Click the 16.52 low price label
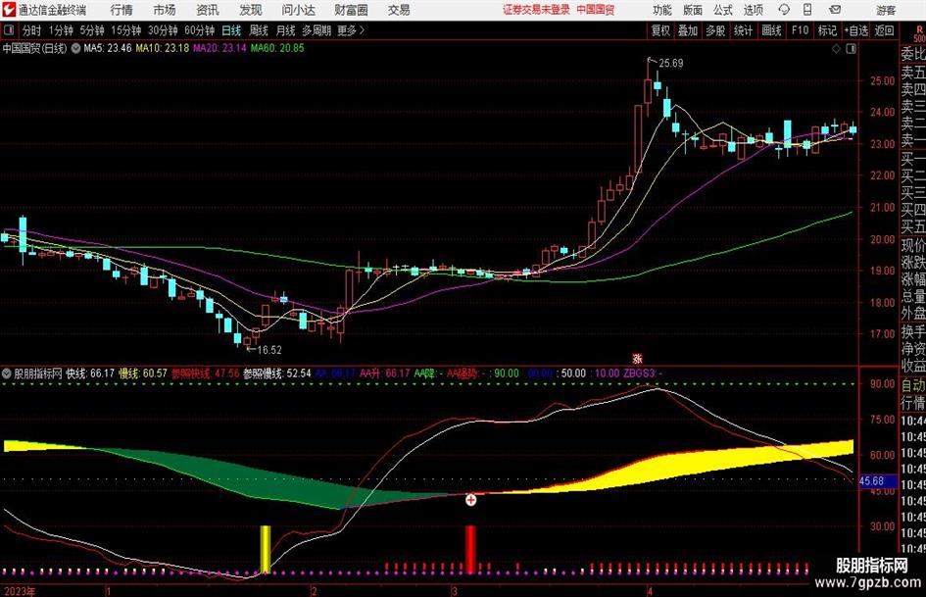The image size is (926, 597). click(x=269, y=350)
